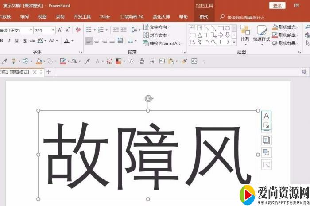The image size is (310, 206).
Task: Select the Oval shape
Action: click(x=228, y=28)
